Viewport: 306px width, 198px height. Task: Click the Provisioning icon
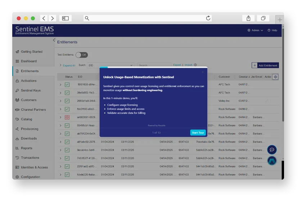[x=17, y=129]
